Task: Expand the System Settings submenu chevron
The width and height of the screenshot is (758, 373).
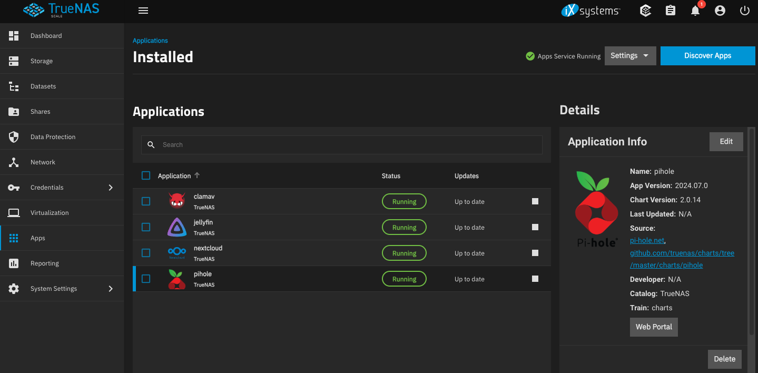Action: [x=111, y=289]
